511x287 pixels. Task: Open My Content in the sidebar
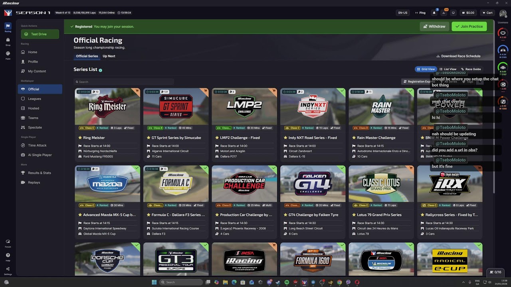(x=40, y=71)
